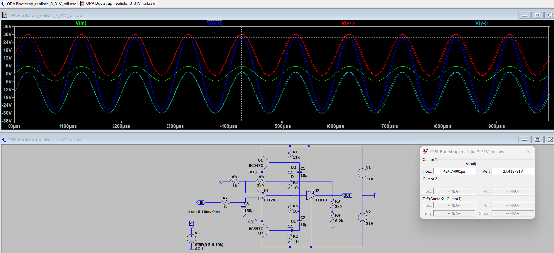The width and height of the screenshot is (554, 253).
Task: Select the LT1793 op-amp U1 symbol
Action: coord(261,196)
